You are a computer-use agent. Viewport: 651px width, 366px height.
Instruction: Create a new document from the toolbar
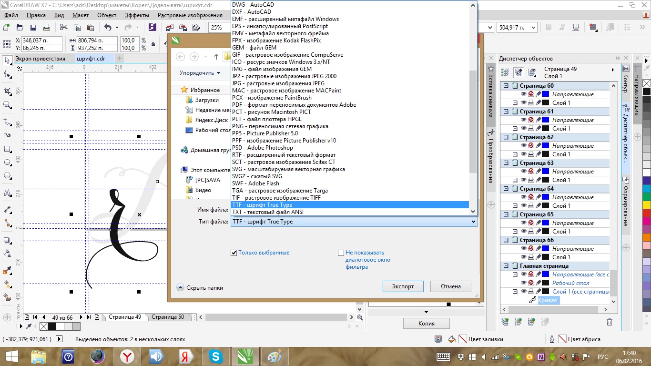tap(7, 28)
